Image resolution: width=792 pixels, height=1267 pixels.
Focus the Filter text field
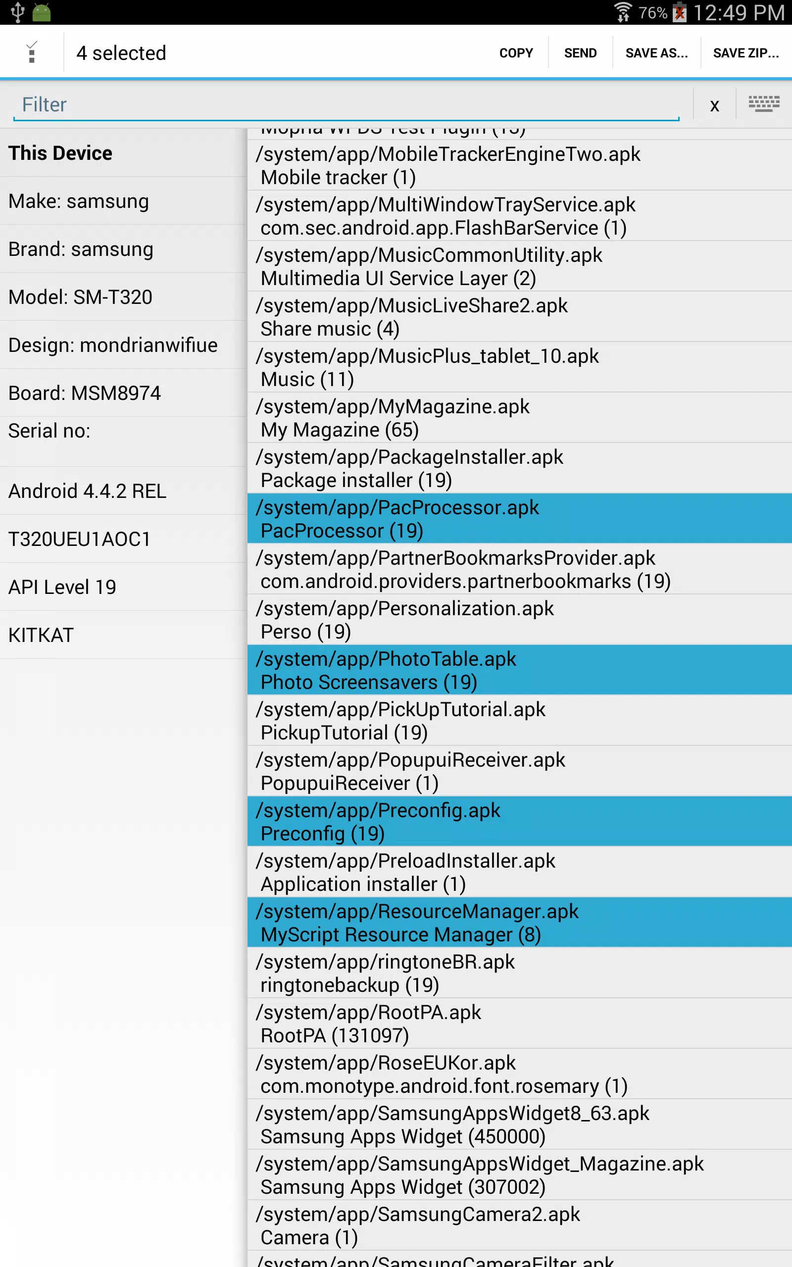tap(346, 105)
